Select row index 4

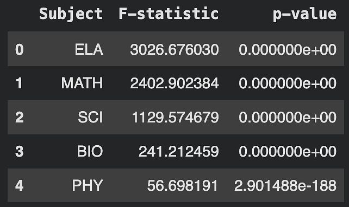click(x=20, y=185)
